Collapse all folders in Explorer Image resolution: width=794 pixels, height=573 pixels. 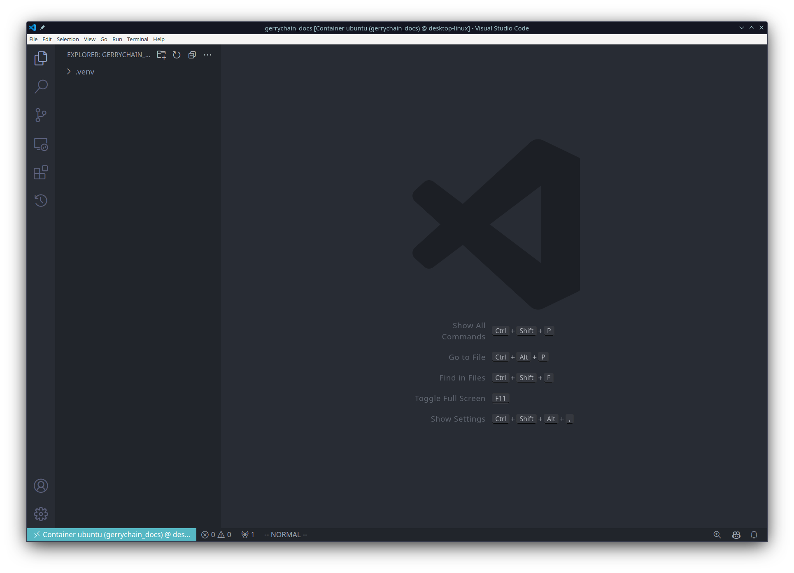pos(192,54)
